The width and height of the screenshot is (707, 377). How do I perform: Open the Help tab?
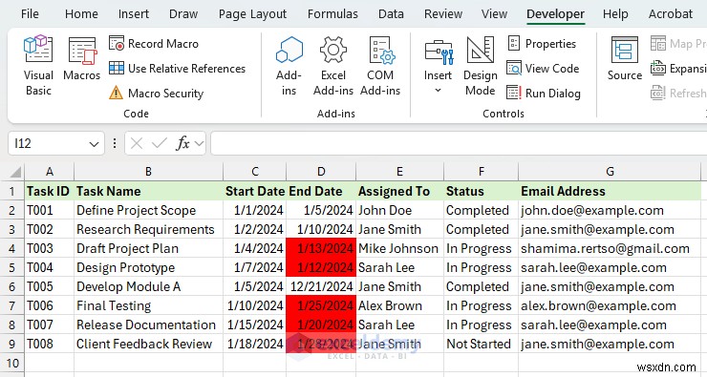click(x=615, y=14)
